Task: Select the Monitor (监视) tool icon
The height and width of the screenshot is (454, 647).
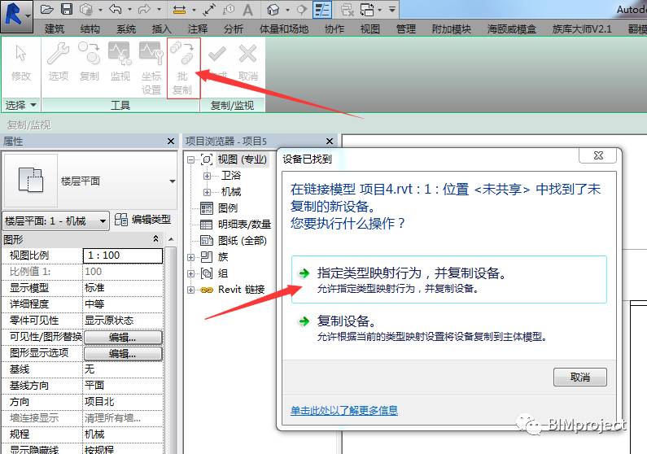Action: [x=120, y=55]
